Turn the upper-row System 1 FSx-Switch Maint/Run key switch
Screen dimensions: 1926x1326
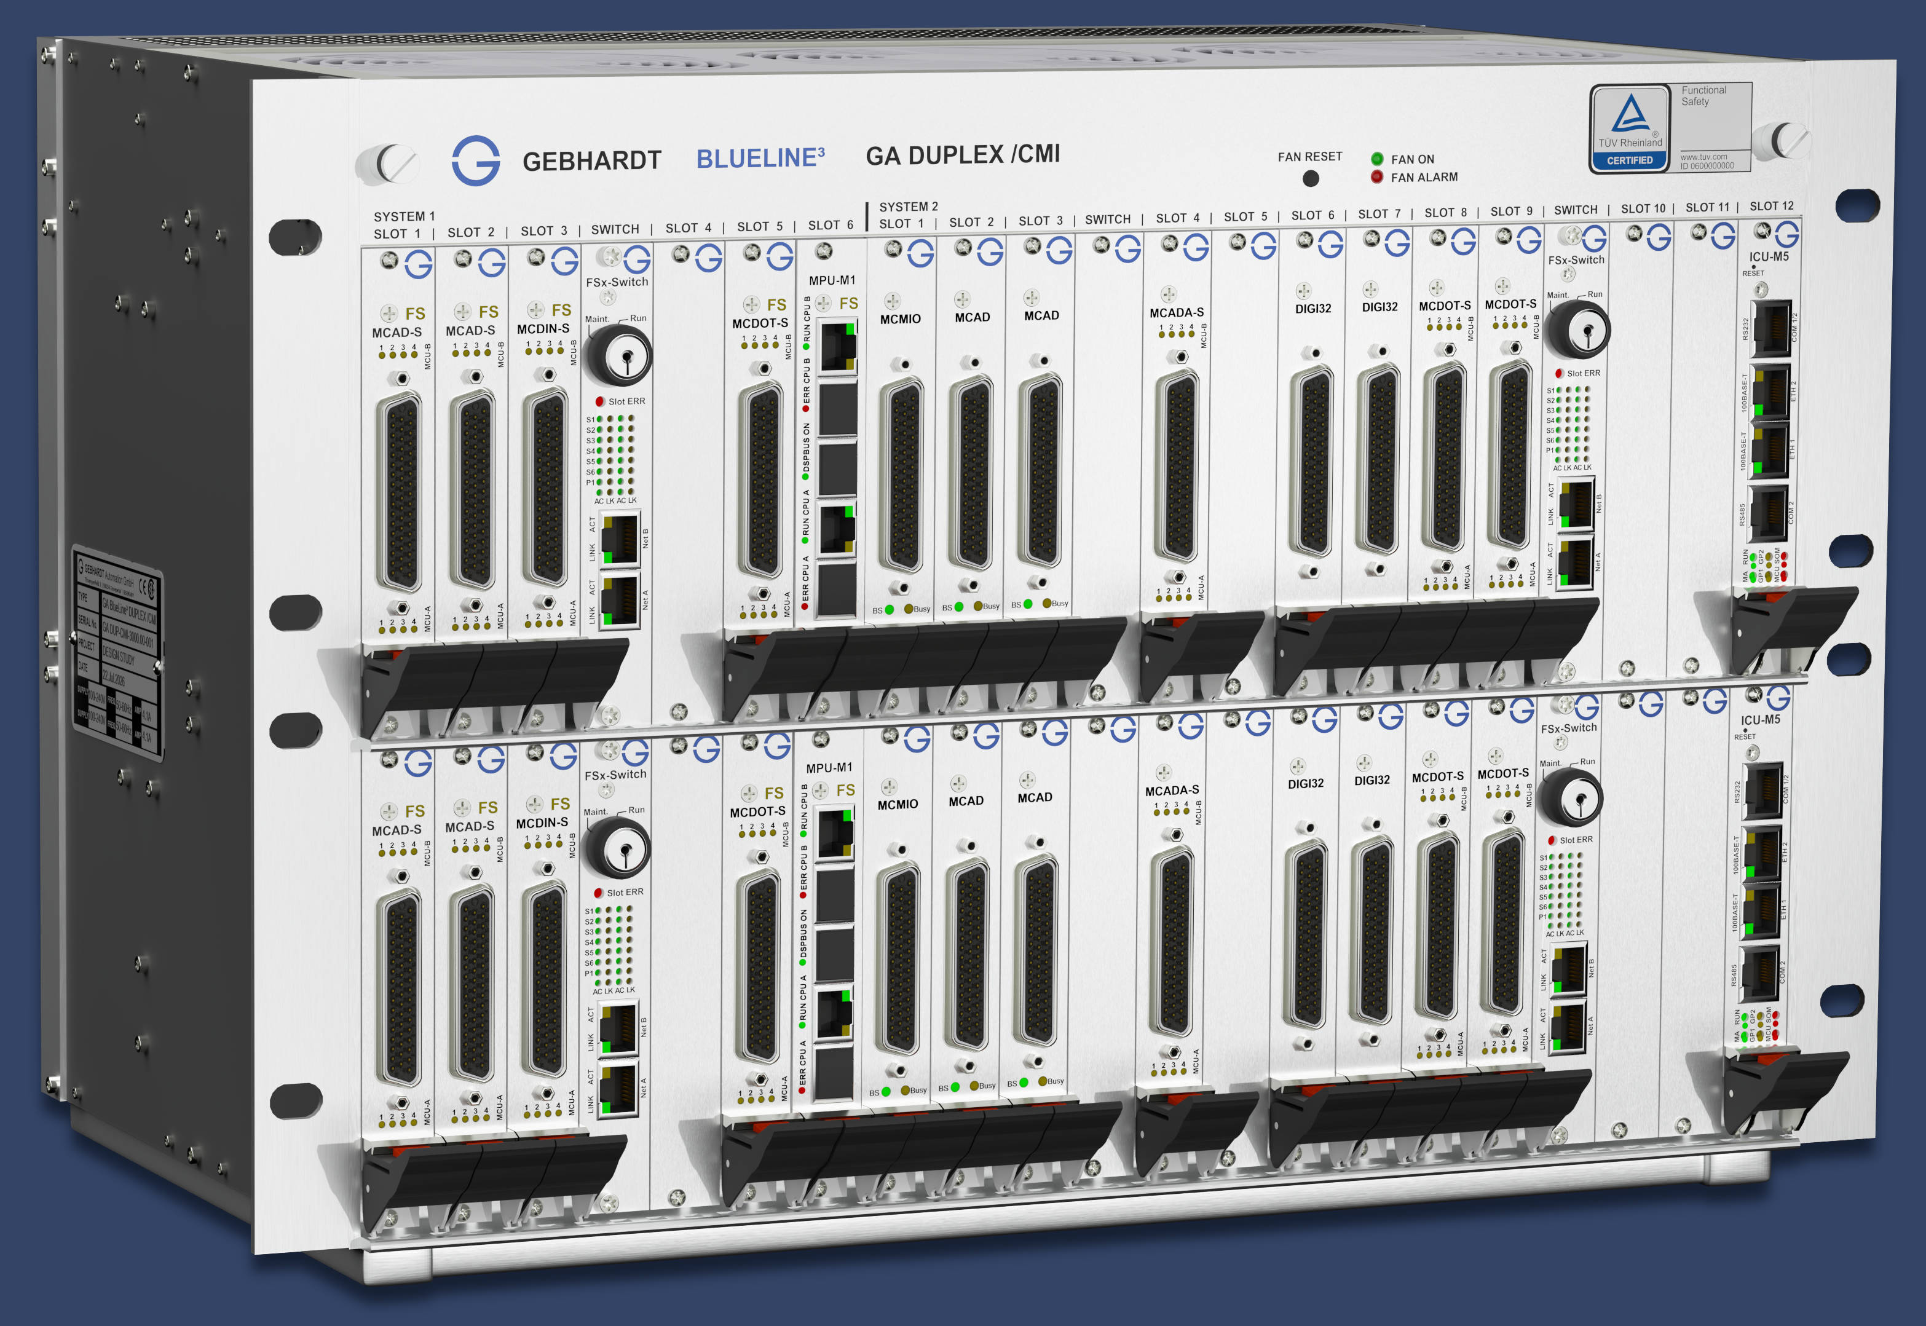618,355
